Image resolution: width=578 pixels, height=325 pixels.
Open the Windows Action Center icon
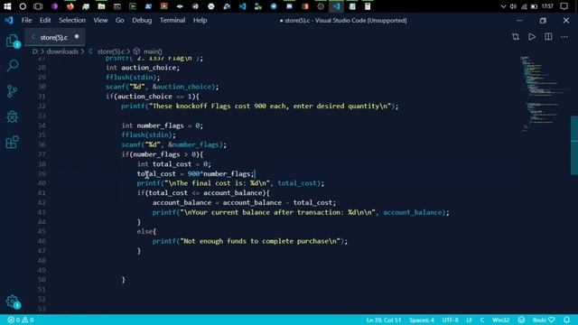[564, 6]
